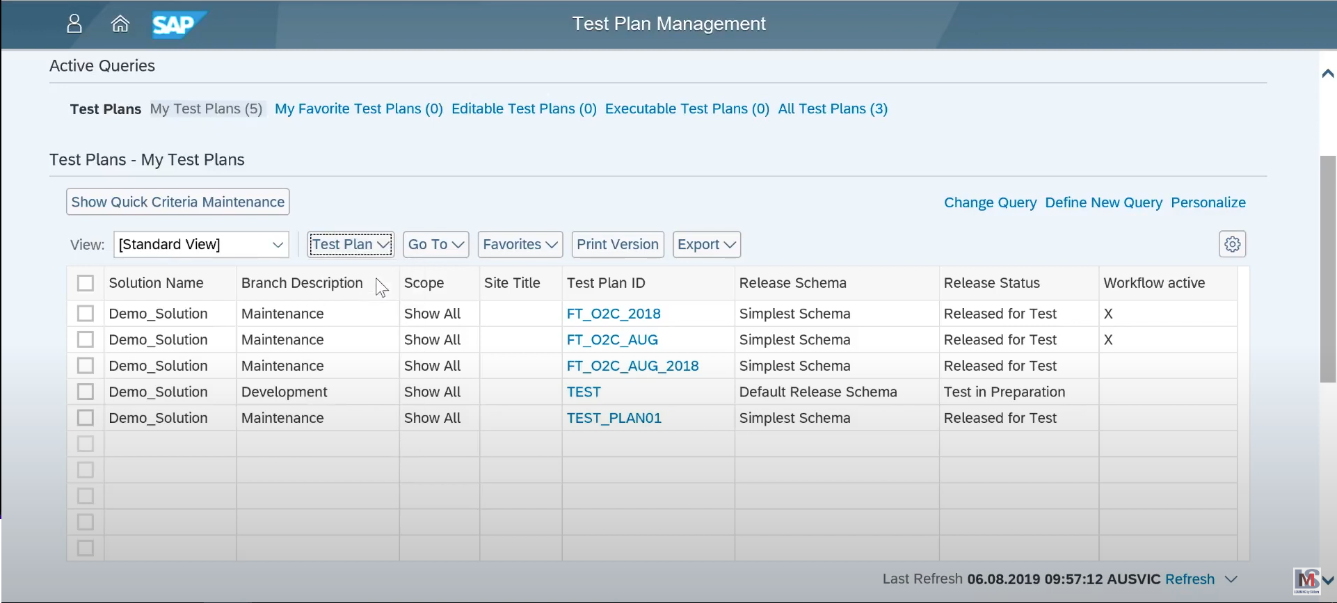Click Show All scope in TEST row

point(432,392)
